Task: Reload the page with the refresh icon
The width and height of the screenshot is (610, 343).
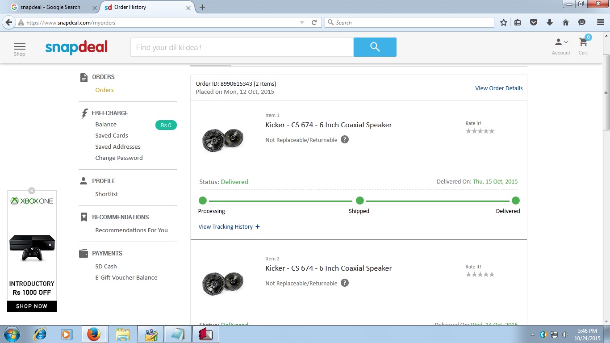Action: point(314,22)
